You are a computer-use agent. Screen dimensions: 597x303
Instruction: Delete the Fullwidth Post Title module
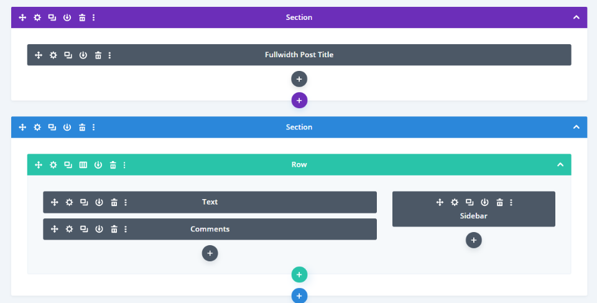(x=98, y=55)
